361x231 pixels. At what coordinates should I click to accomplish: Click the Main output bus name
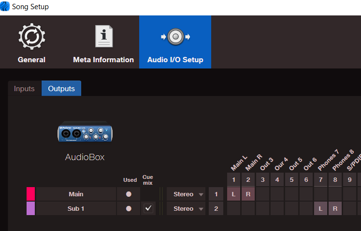coord(76,194)
